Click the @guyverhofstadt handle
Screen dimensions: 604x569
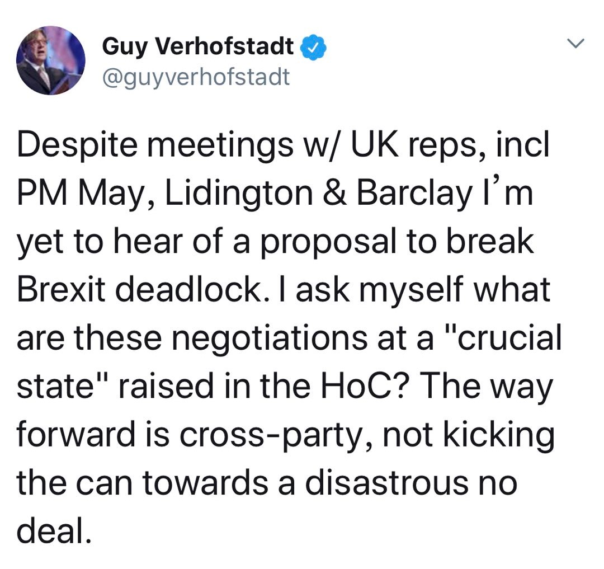pos(196,77)
